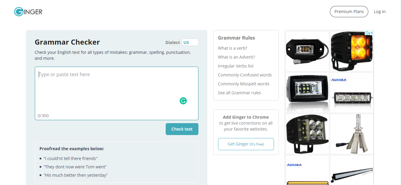
Task: Click Log in link
Action: [x=380, y=12]
